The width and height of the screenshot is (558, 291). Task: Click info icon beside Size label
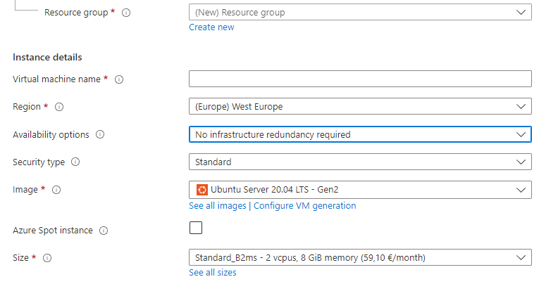[x=47, y=258]
